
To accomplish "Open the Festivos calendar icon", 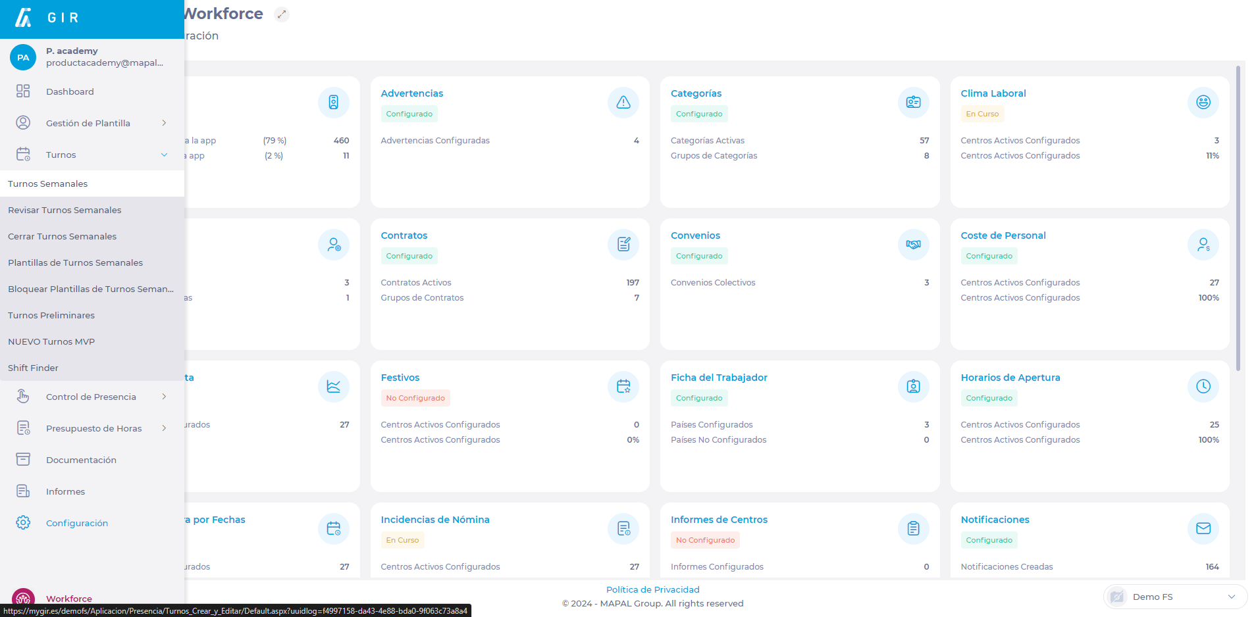I will 623,387.
